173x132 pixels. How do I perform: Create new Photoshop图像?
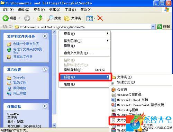(128, 110)
